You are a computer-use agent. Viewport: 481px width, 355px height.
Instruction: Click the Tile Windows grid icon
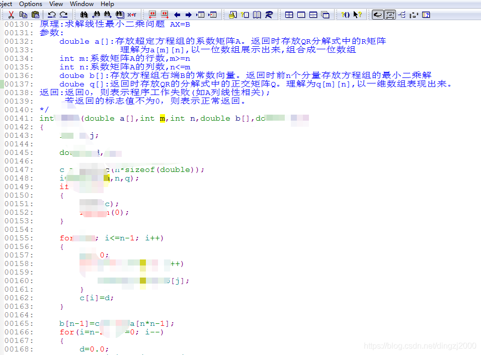(x=289, y=15)
